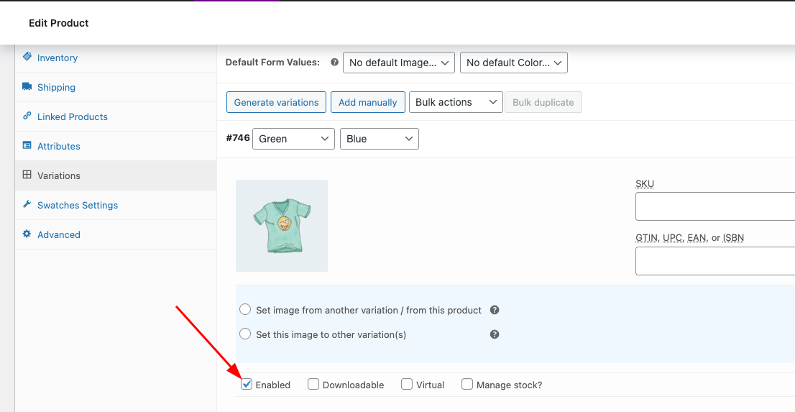Open the Bulk actions dropdown
This screenshot has width=795, height=412.
456,102
